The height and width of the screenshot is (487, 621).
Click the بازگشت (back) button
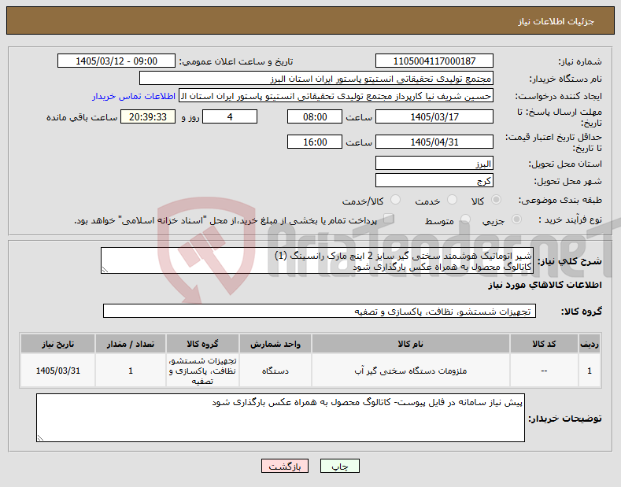click(x=284, y=466)
